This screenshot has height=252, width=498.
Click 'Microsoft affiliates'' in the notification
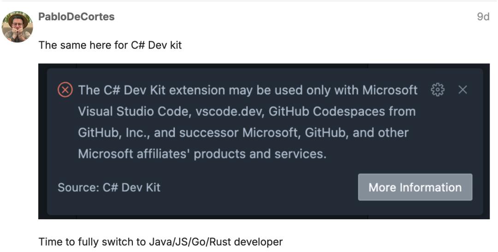[134, 154]
